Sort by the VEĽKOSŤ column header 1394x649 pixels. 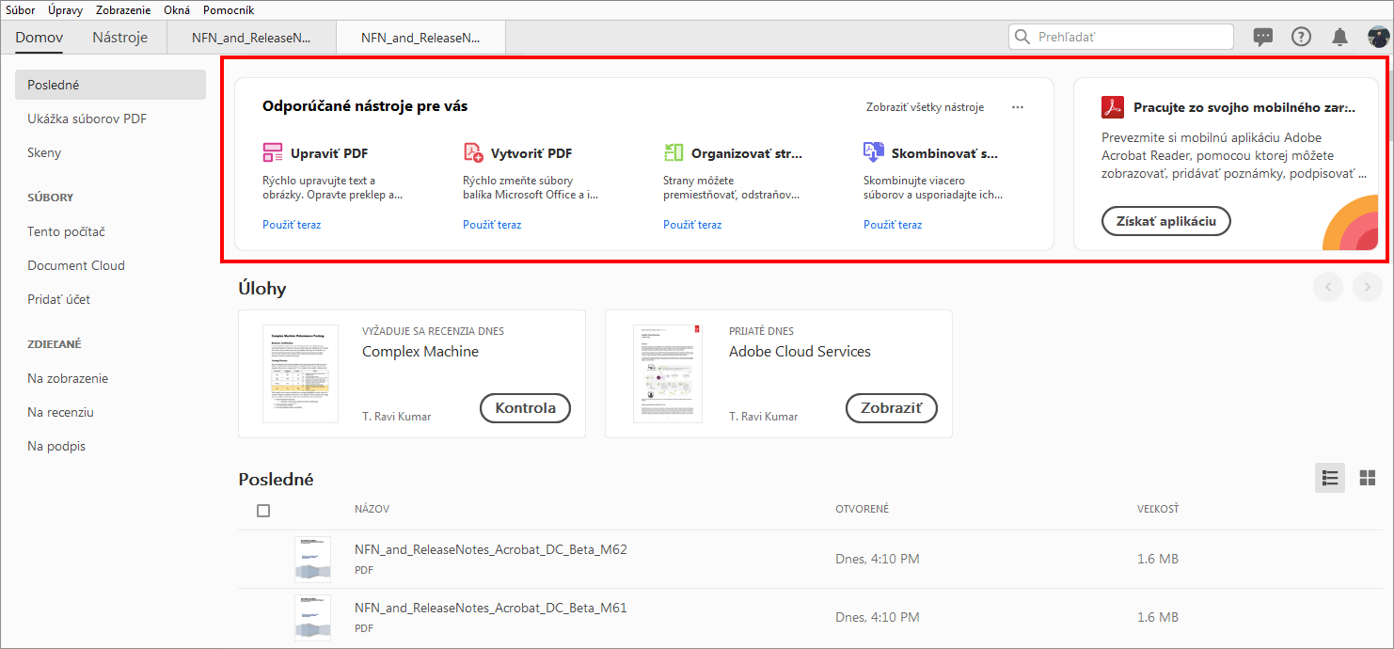click(1158, 509)
